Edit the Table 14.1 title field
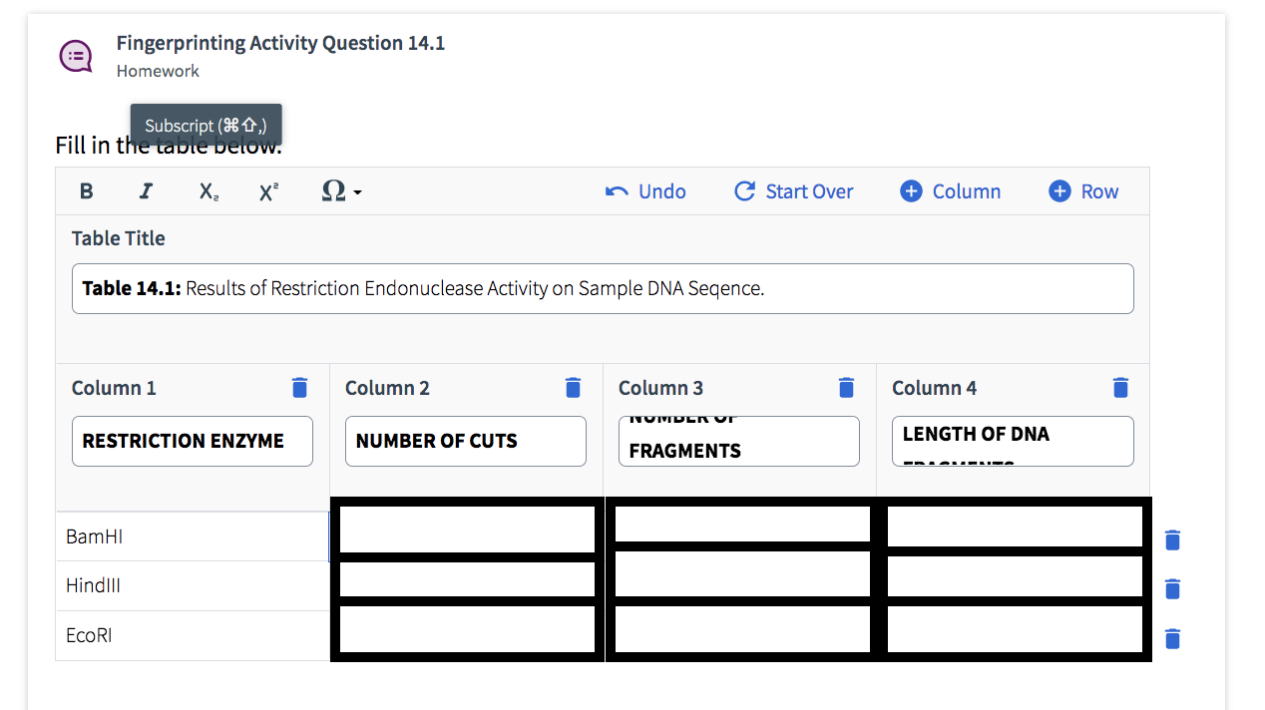Screen dimensions: 1265x710 coord(603,288)
